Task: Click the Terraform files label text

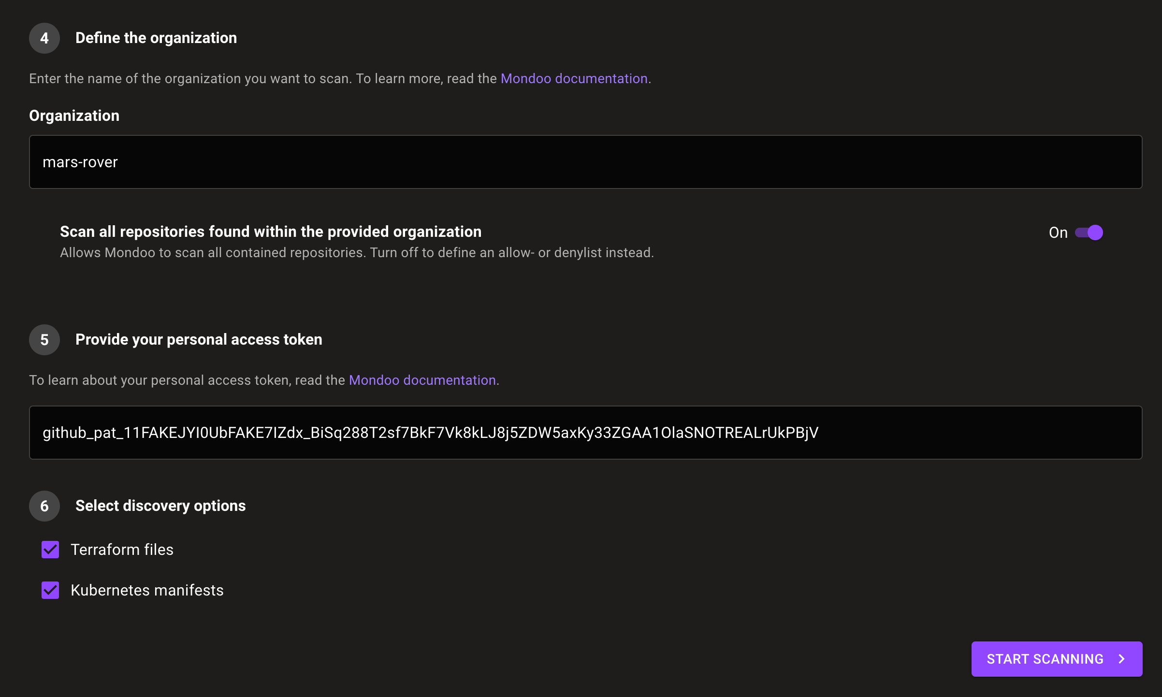Action: (x=122, y=550)
